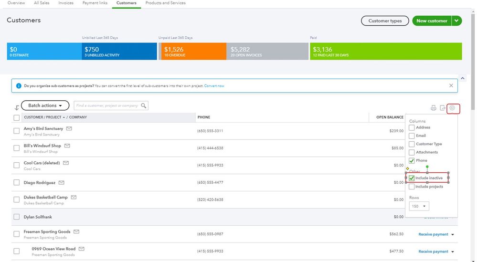The width and height of the screenshot is (477, 262).
Task: Switch to the Invoices tab
Action: point(66,3)
